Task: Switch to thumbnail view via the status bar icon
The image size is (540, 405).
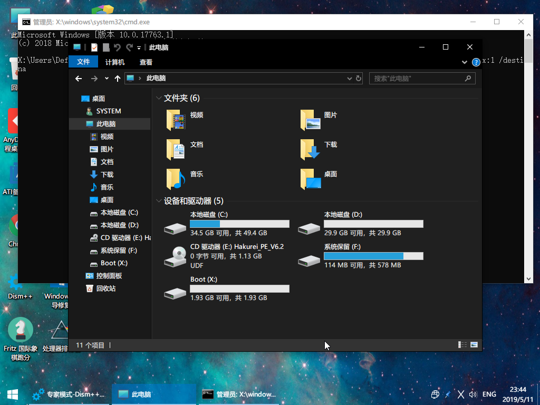Action: (x=474, y=345)
